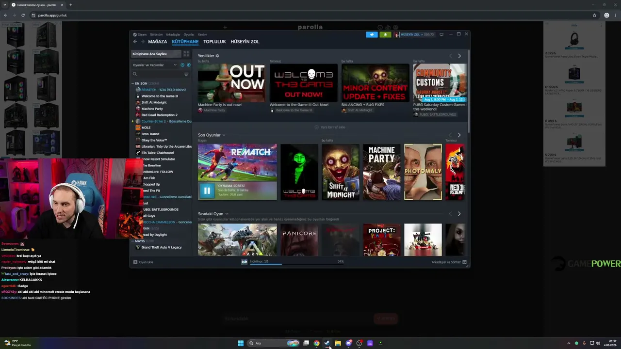This screenshot has height=349, width=621.
Task: Open the green Steam notifications bell
Action: (385, 34)
